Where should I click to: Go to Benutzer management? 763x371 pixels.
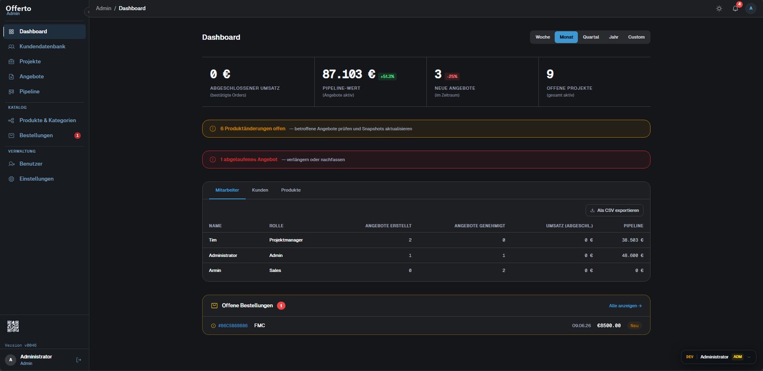(x=44, y=164)
